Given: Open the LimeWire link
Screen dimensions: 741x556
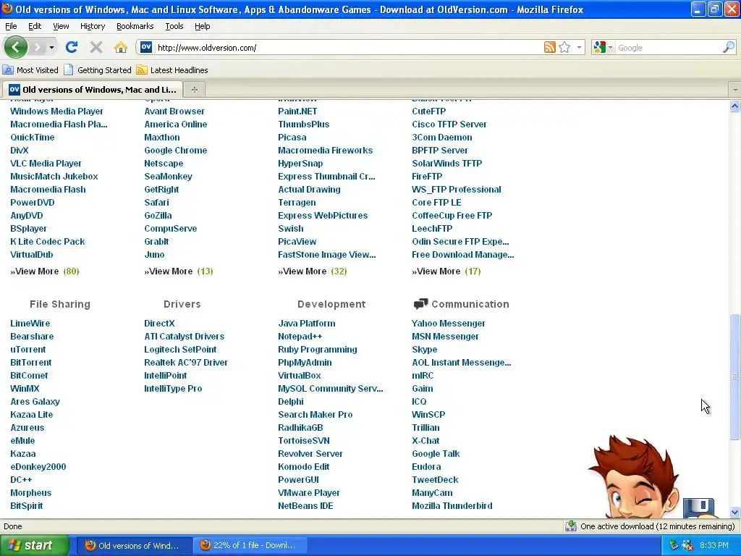Looking at the screenshot, I should [30, 324].
